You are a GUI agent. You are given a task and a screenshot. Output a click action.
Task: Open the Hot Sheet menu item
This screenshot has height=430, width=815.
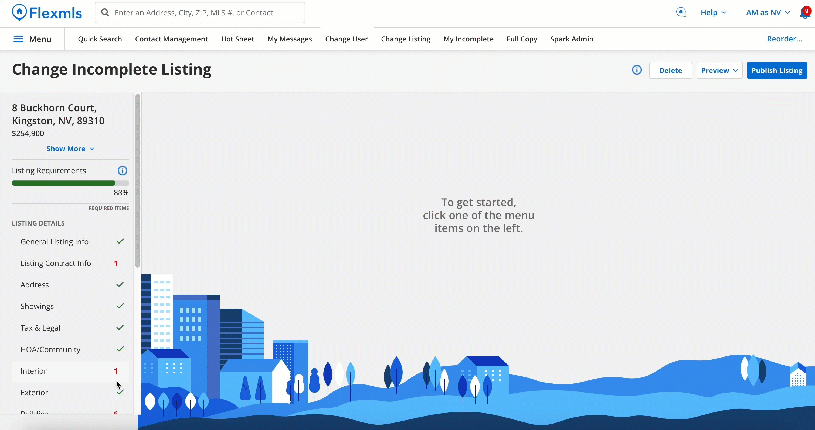click(x=237, y=39)
